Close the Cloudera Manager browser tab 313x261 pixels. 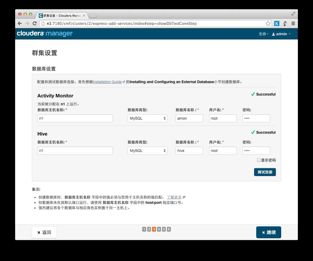point(84,16)
